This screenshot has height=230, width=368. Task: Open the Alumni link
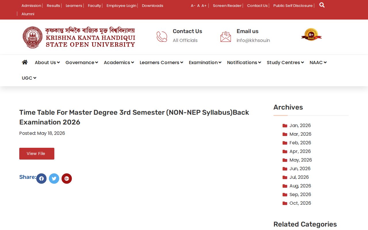click(28, 14)
